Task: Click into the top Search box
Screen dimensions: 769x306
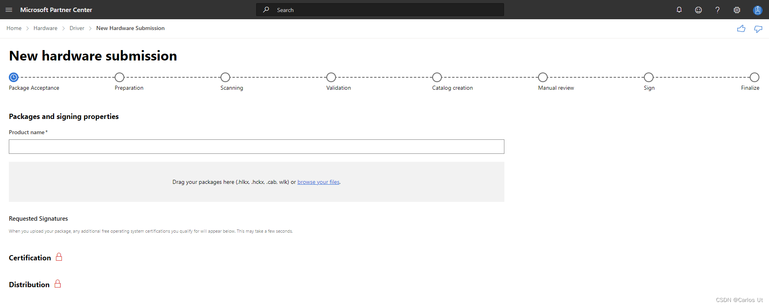Action: pyautogui.click(x=380, y=10)
